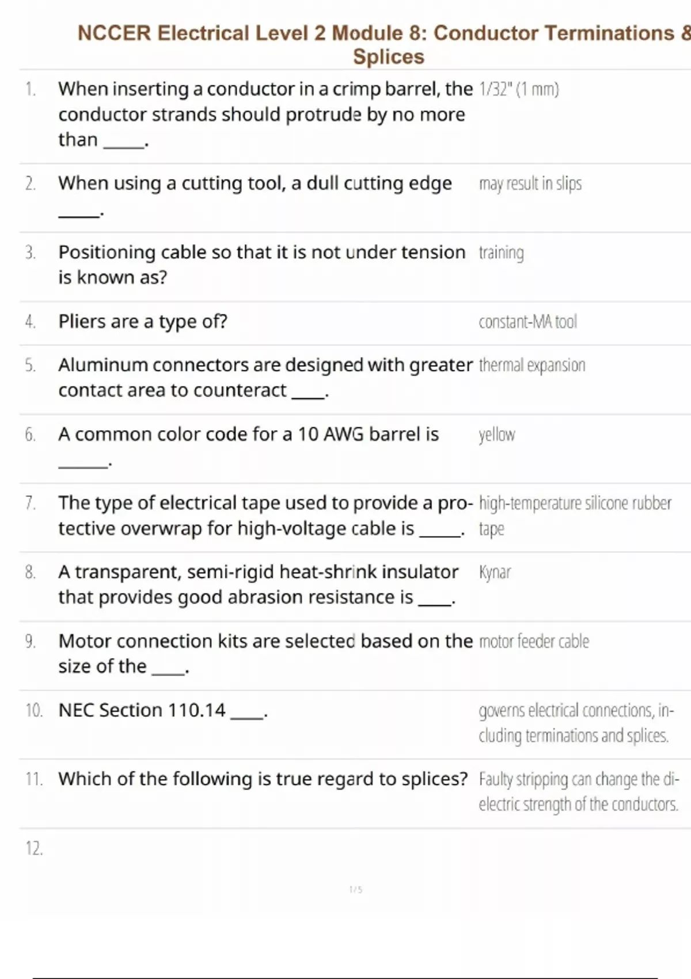Select the answer 'training'
691x979 pixels.
coord(501,253)
